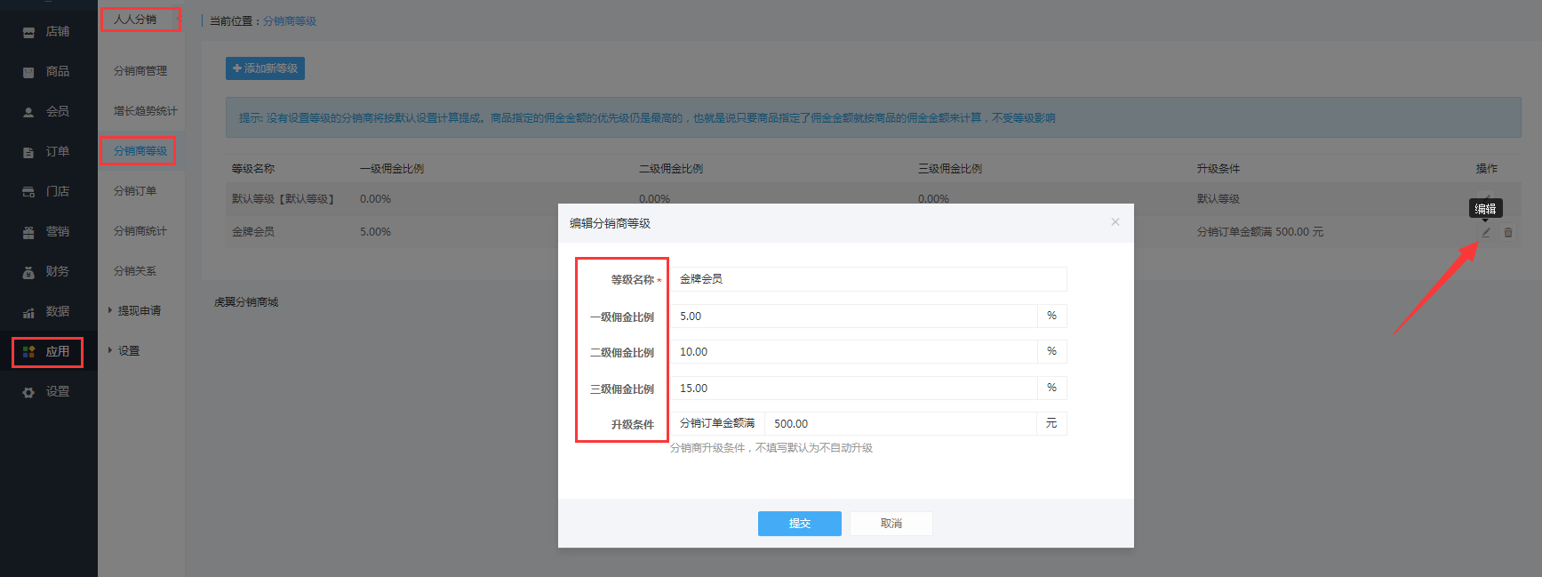Open the 设置 gear icon in main sidebar
Image resolution: width=1542 pixels, height=577 pixels.
[28, 392]
